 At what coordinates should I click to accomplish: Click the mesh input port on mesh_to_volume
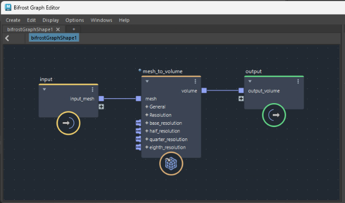point(138,99)
